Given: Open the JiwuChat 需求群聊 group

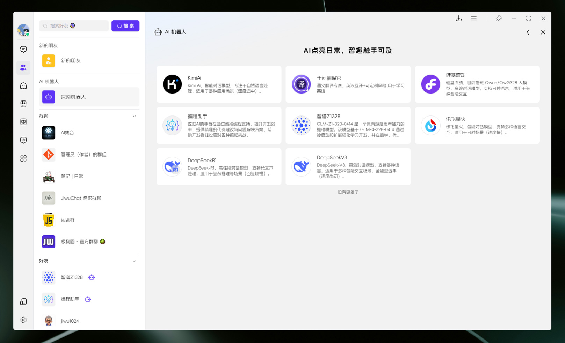Looking at the screenshot, I should tap(89, 198).
